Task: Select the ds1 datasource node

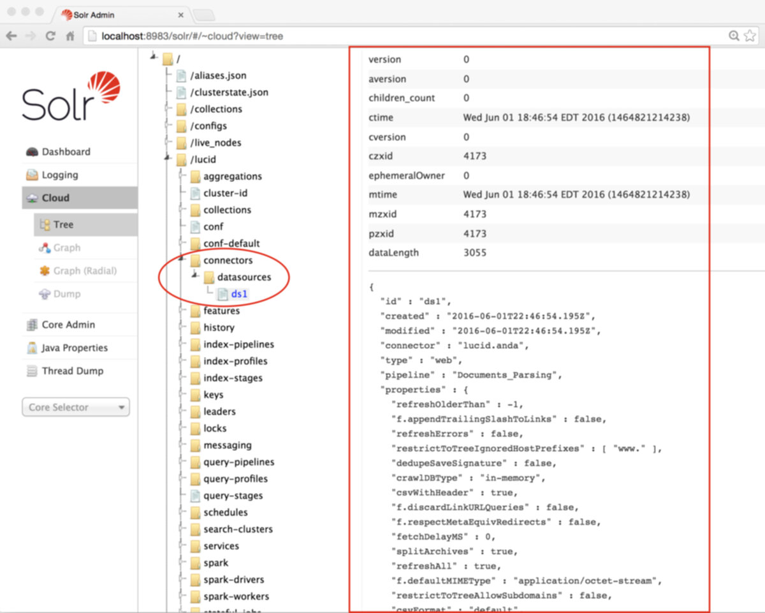Action: (x=239, y=293)
